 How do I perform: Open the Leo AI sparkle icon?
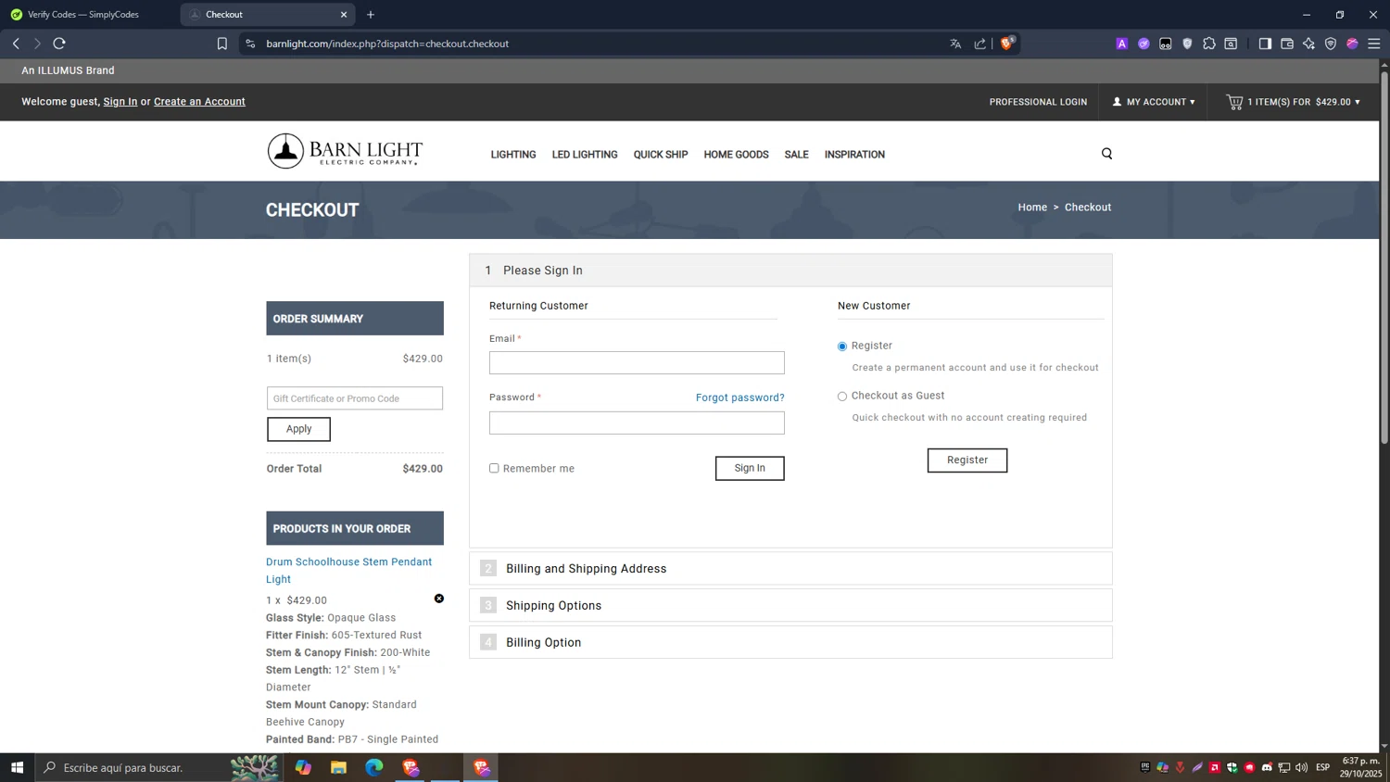(1308, 44)
